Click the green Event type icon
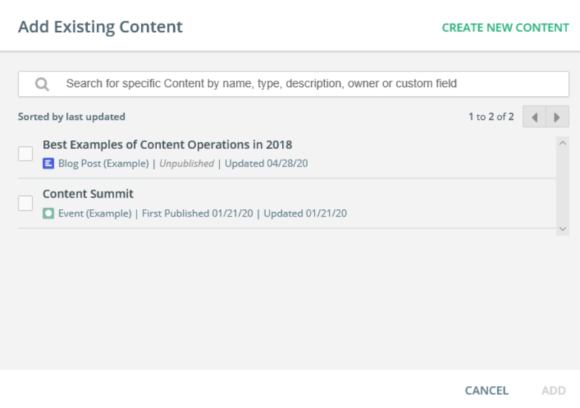Image resolution: width=580 pixels, height=408 pixels. pyautogui.click(x=48, y=213)
